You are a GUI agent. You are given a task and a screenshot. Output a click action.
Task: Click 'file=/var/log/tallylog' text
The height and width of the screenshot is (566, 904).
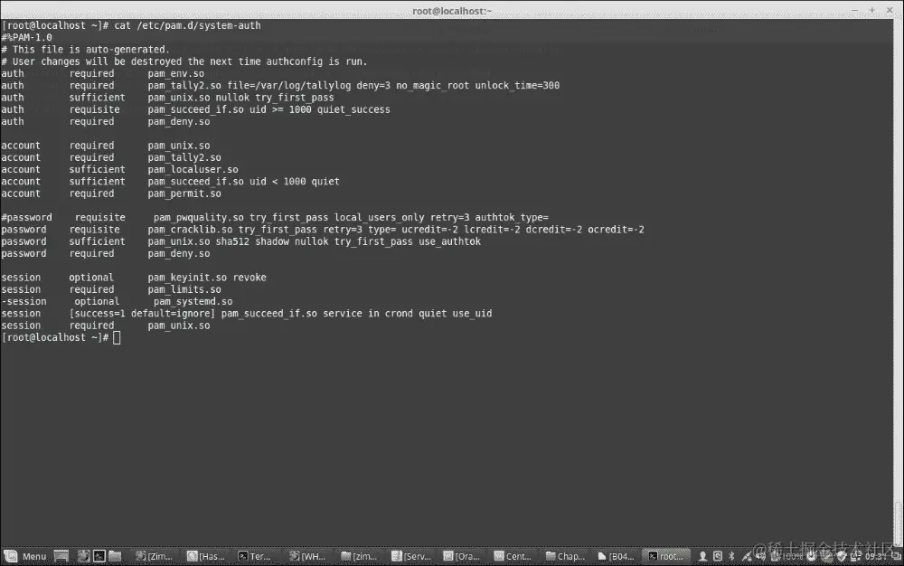(x=289, y=85)
